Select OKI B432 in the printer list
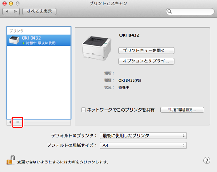Viewport: 217px width, 172px height. pyautogui.click(x=39, y=40)
